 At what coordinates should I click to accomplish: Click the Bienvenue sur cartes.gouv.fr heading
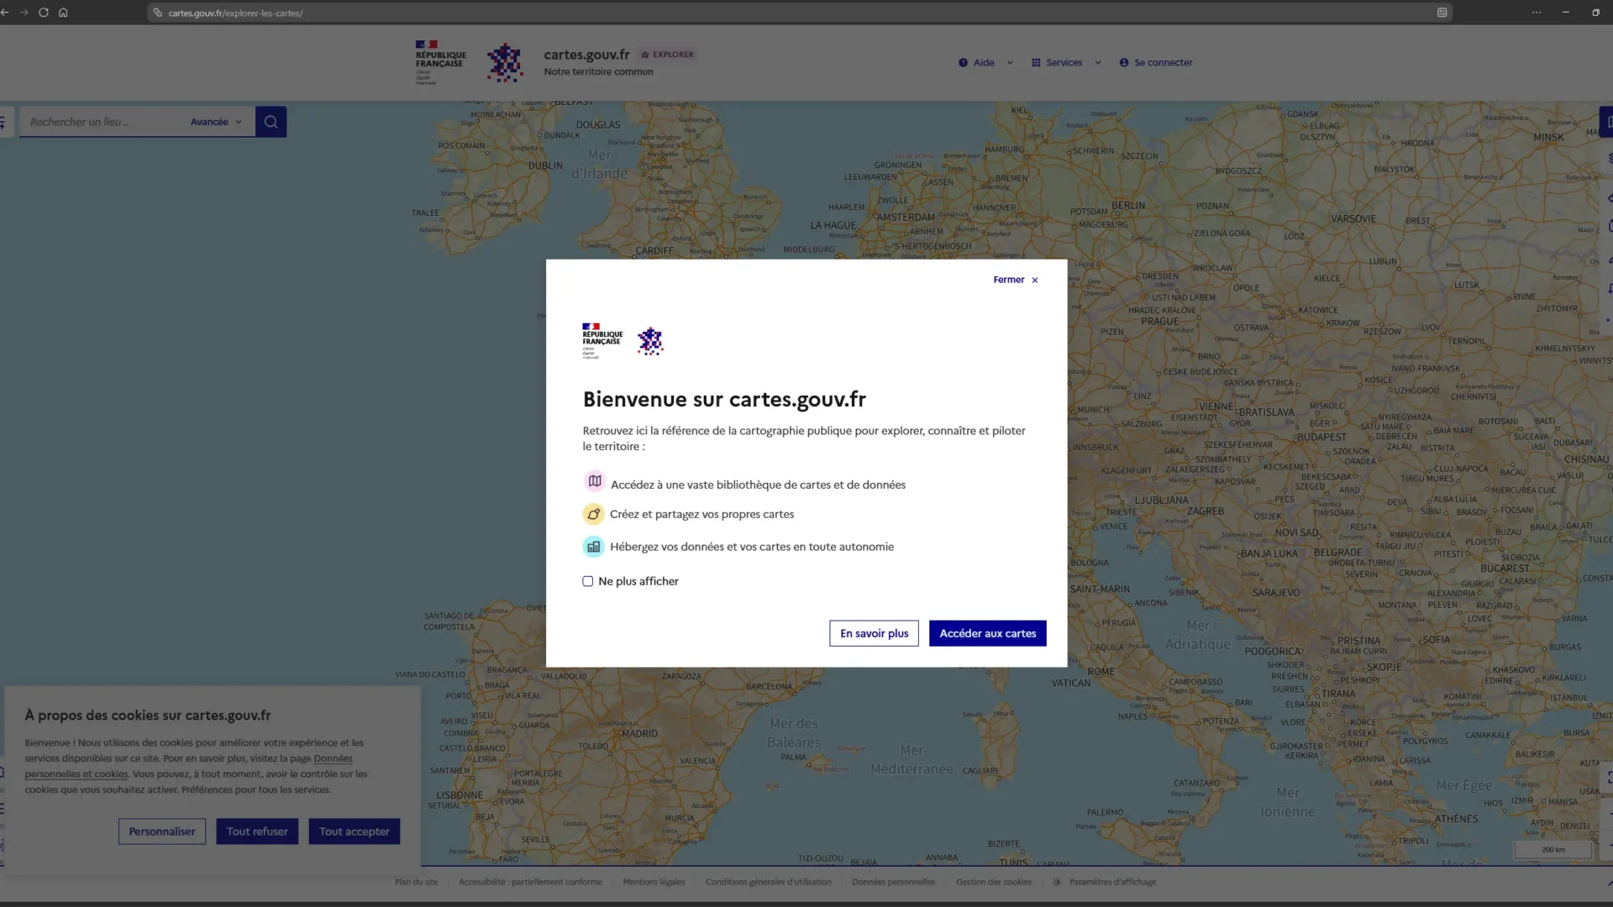pyautogui.click(x=724, y=399)
